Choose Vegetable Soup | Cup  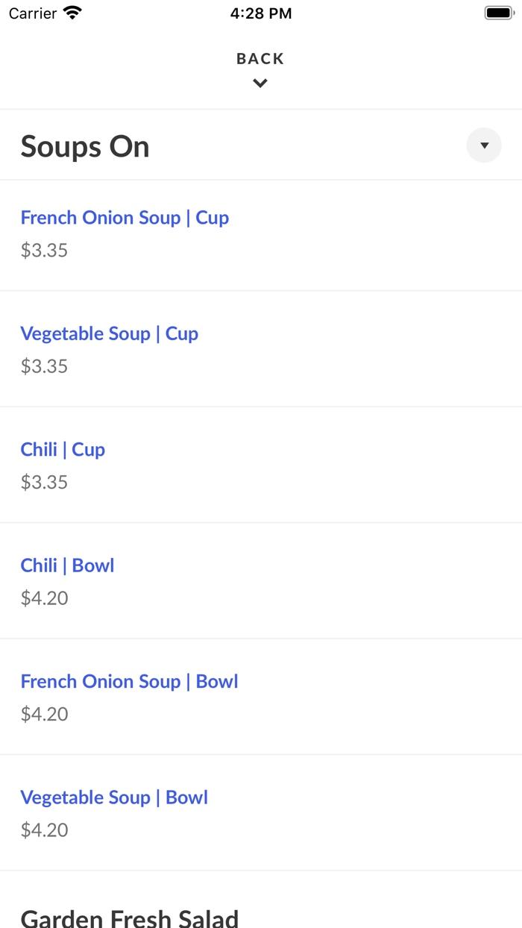110,333
